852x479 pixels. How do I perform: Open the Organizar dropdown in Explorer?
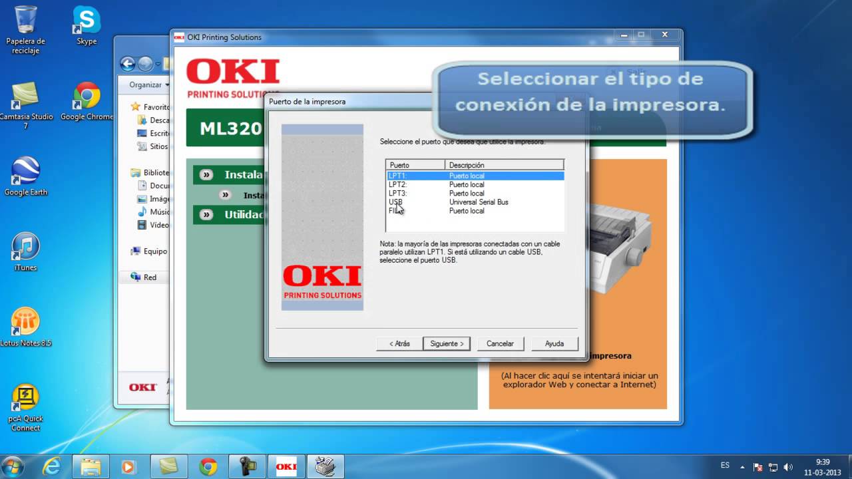(x=149, y=85)
